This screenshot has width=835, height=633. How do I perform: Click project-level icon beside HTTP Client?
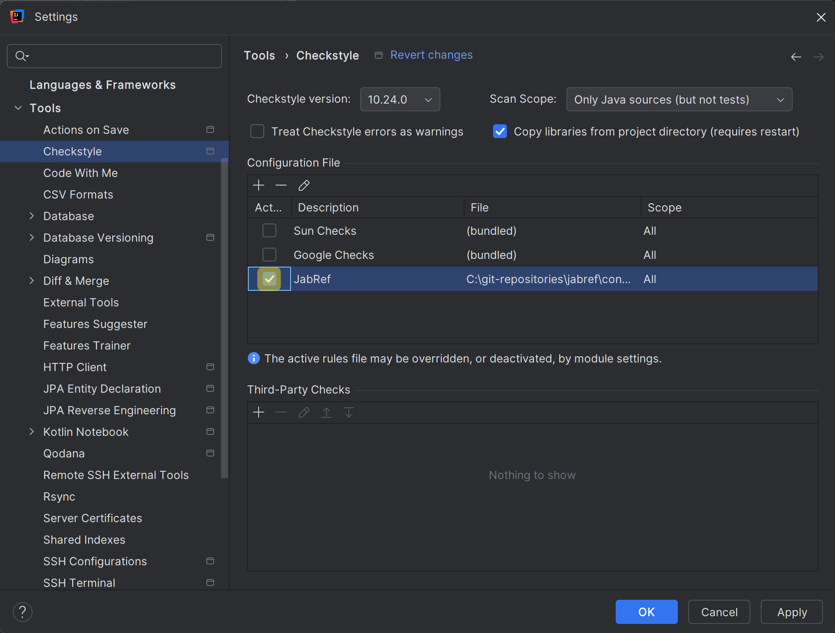tap(210, 367)
